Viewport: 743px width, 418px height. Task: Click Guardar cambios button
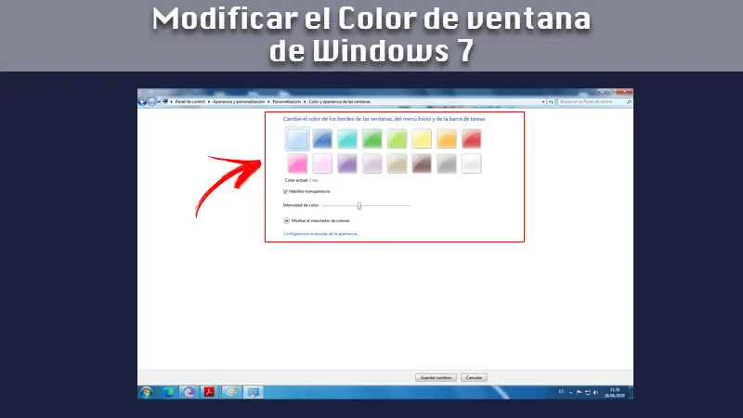pos(436,378)
